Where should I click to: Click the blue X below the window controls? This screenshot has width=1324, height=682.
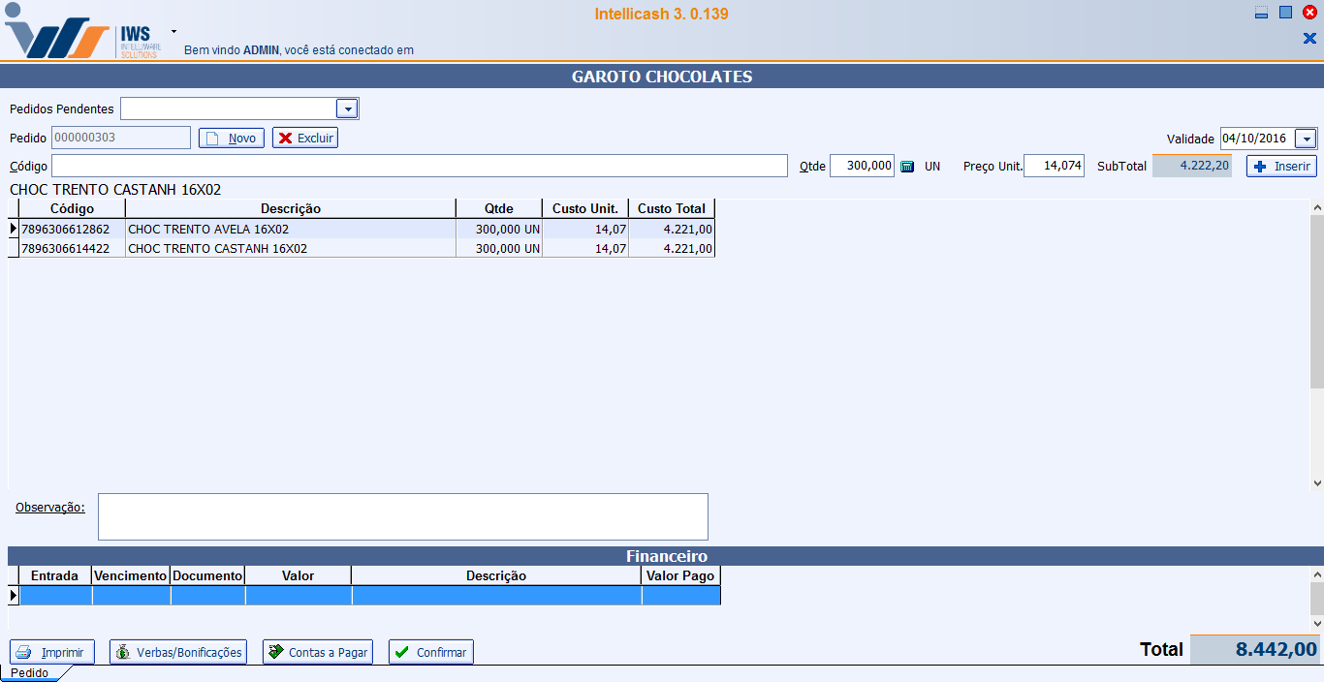pos(1309,39)
